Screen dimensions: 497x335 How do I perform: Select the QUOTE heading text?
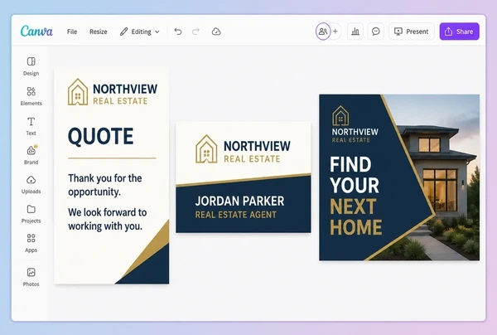[101, 137]
